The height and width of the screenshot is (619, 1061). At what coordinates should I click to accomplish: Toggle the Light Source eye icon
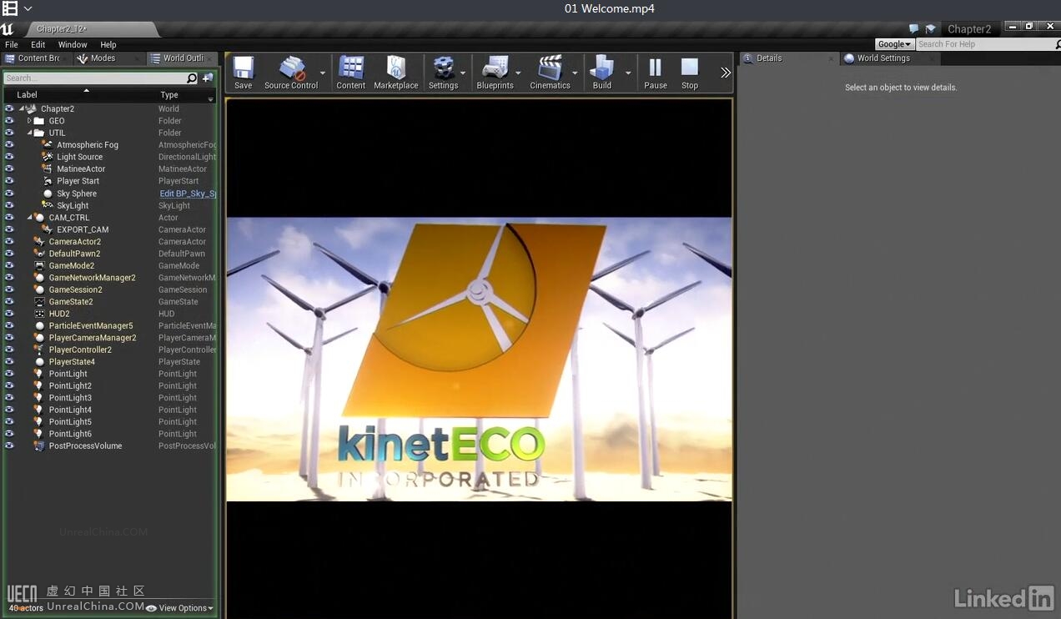click(9, 157)
